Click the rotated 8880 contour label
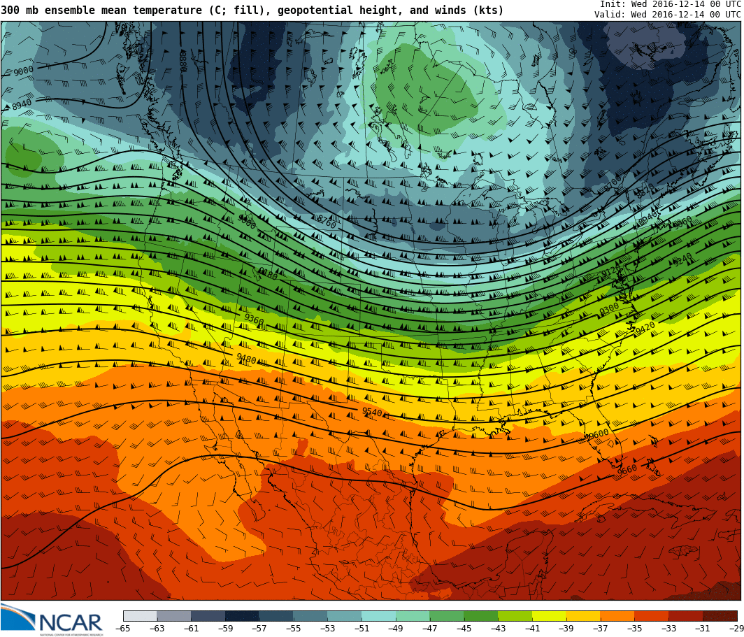Screen dimensions: 744x637 coord(184,62)
